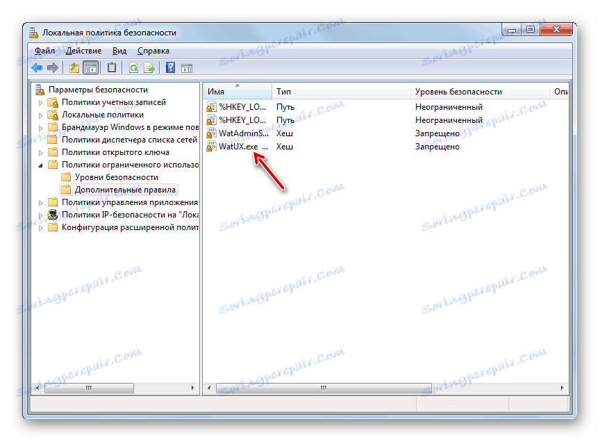600x442 pixels.
Task: Select Параметры безопасности root item
Action: pyautogui.click(x=98, y=90)
